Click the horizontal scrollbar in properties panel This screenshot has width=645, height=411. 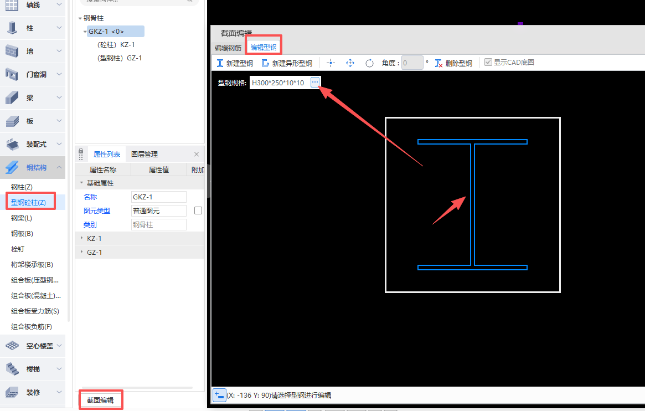[x=137, y=388]
